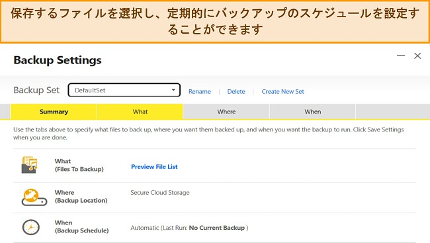Click the Delete backup set link
This screenshot has height=243, width=430.
[236, 91]
